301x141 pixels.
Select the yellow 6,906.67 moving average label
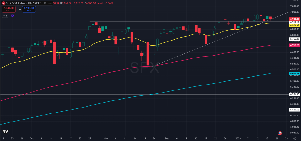coord(294,25)
